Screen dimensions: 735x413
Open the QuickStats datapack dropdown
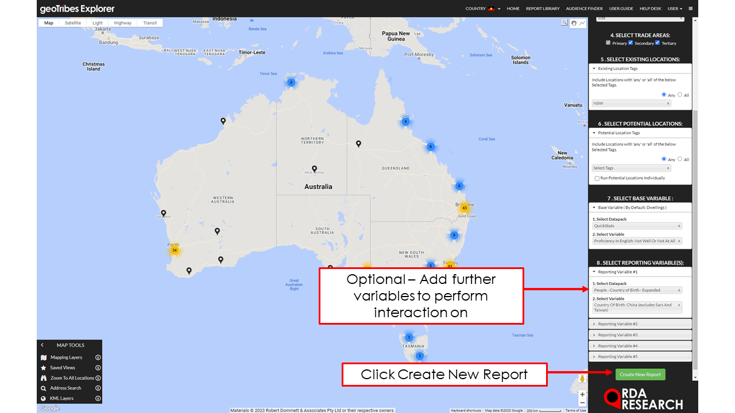[637, 226]
